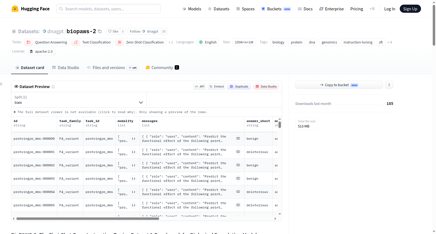Open messages chat view for row 000002

[x=238, y=165]
